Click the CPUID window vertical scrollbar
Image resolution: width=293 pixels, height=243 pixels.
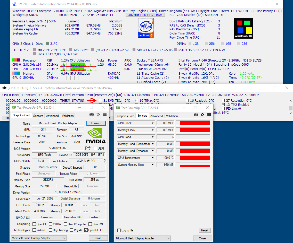click(290, 107)
